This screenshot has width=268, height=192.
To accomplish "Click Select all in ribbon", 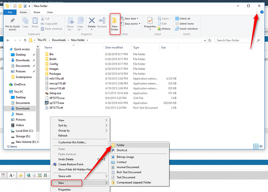I will point(183,19).
